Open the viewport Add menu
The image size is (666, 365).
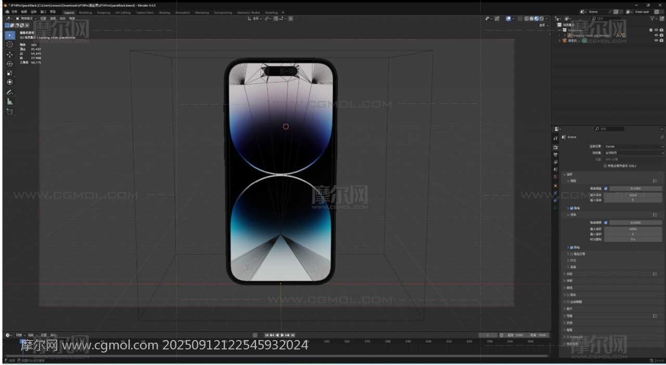[62, 19]
